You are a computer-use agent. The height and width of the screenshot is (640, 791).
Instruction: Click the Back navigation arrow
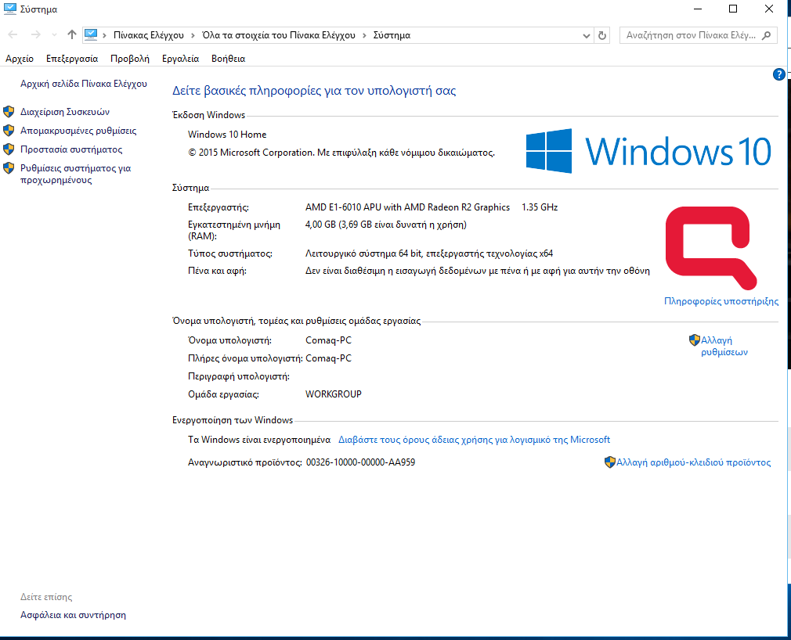click(x=13, y=34)
